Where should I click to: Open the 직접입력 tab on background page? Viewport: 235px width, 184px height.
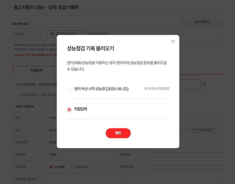(36, 70)
